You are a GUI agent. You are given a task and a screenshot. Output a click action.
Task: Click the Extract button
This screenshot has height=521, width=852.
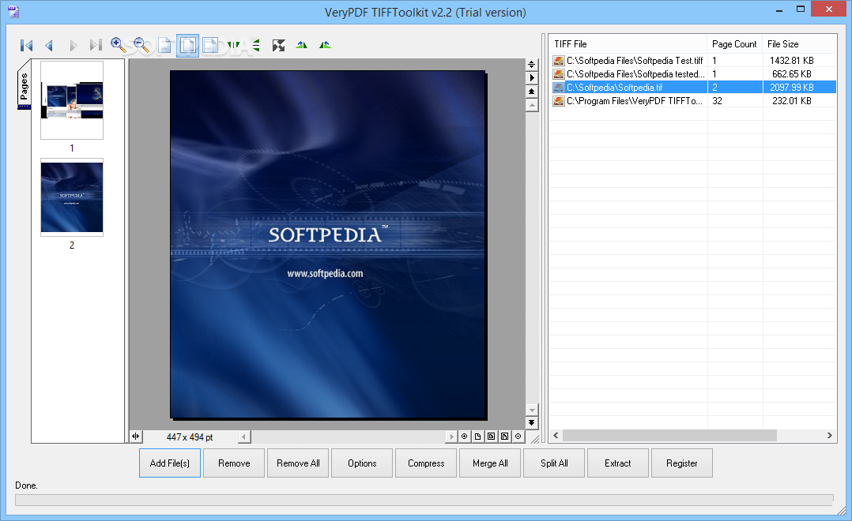[x=618, y=463]
